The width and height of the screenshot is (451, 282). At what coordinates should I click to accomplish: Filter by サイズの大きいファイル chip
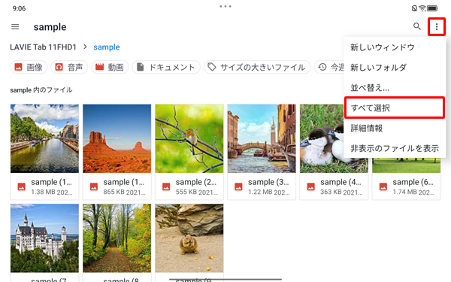[x=257, y=67]
